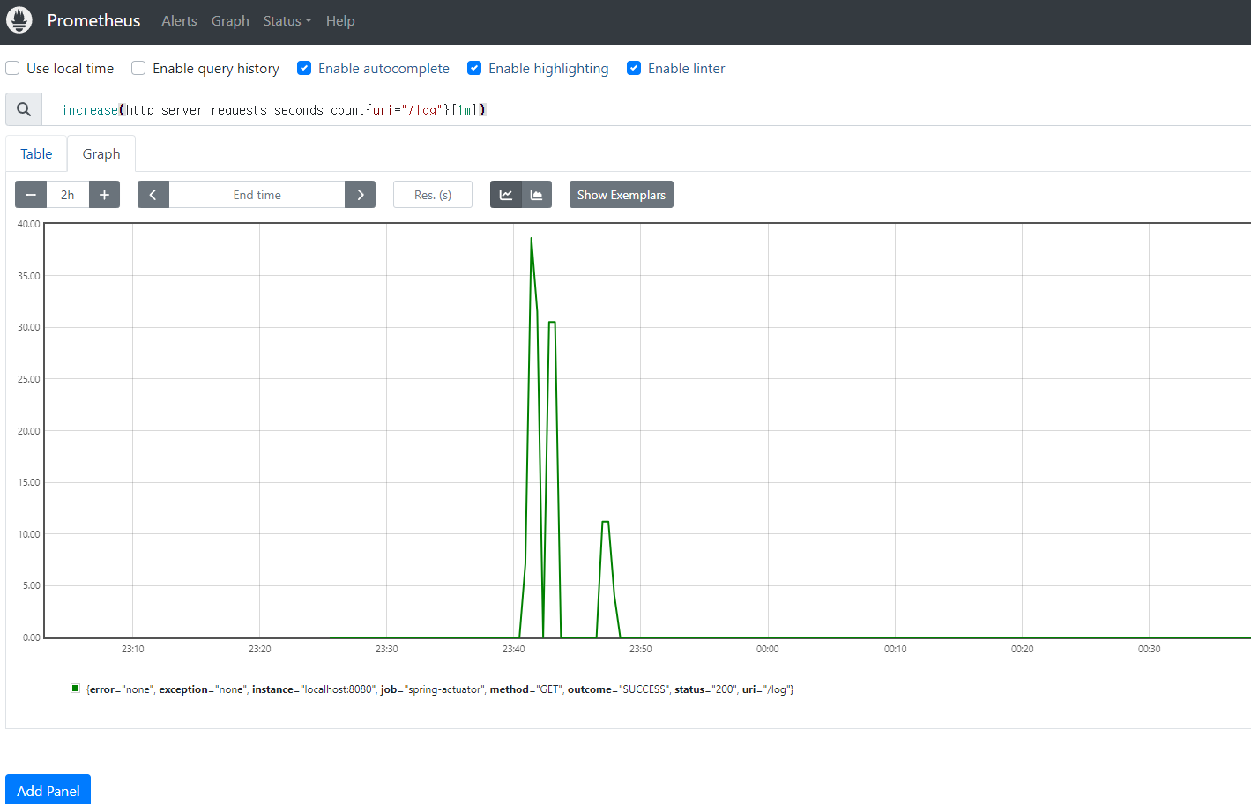
Task: Click the 00:30 x-axis label
Action: [1150, 649]
